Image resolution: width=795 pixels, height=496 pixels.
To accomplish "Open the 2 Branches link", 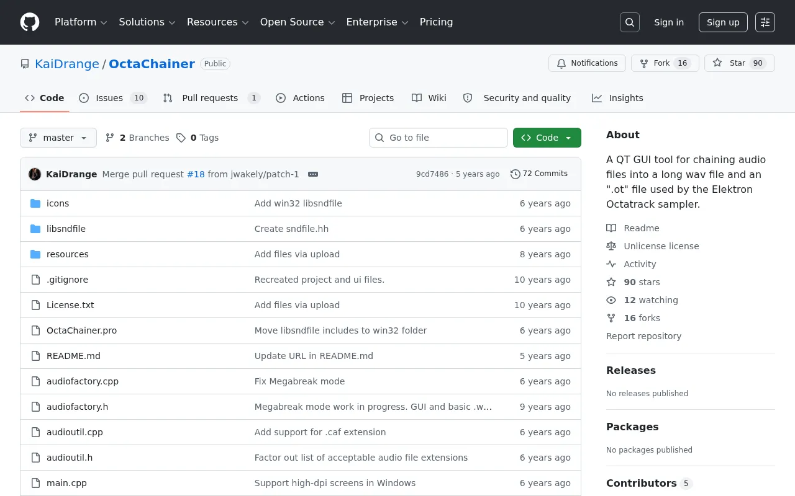I will click(137, 138).
